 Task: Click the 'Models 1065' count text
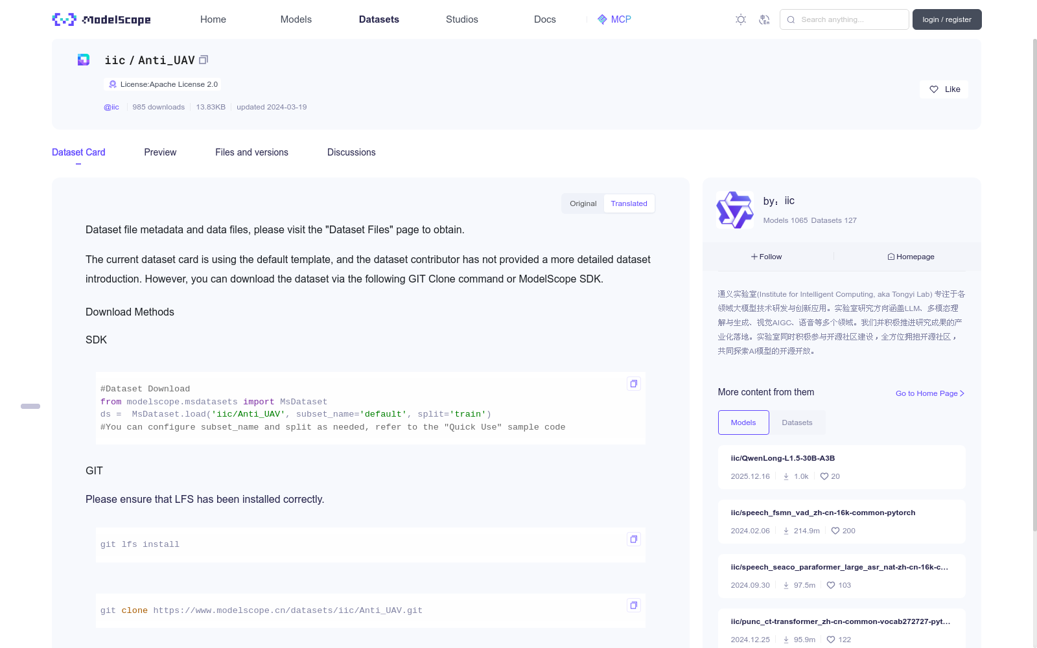click(786, 220)
